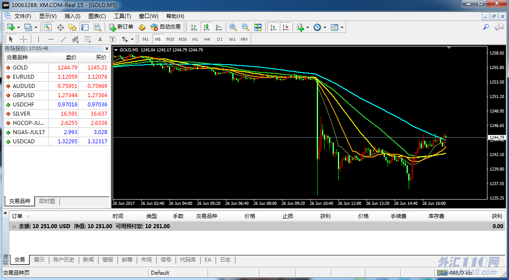
Task: Open the 帮助(H) menu
Action: (175, 16)
